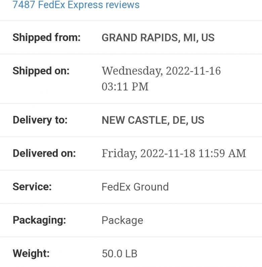Click the 03:11 PM shipped time
The height and width of the screenshot is (267, 262).
pos(125,86)
